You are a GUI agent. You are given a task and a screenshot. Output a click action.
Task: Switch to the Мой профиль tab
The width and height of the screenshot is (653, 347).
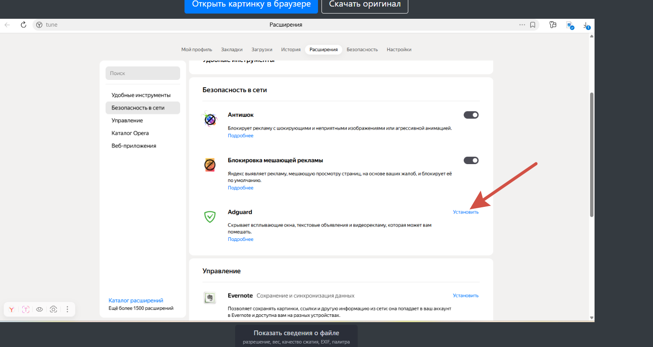197,49
